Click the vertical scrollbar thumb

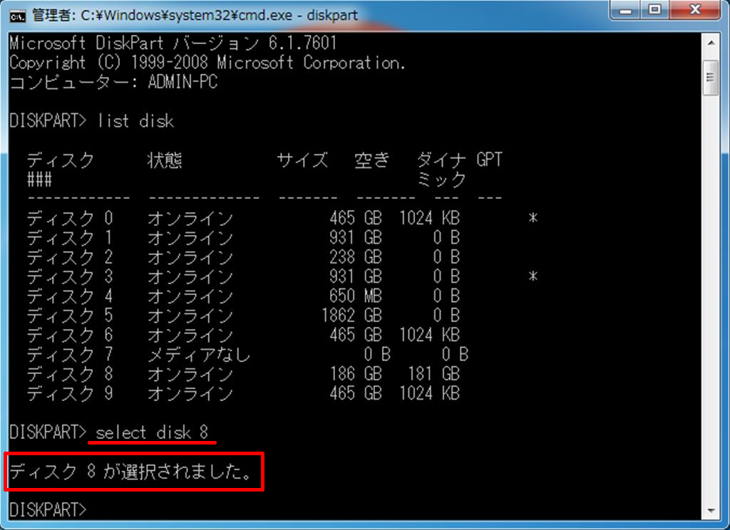pyautogui.click(x=711, y=77)
